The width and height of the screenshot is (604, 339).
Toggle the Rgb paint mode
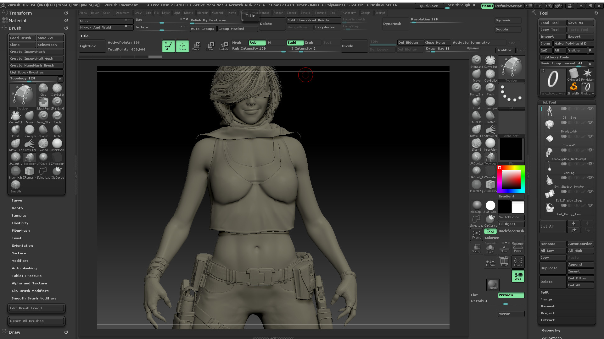pos(257,43)
